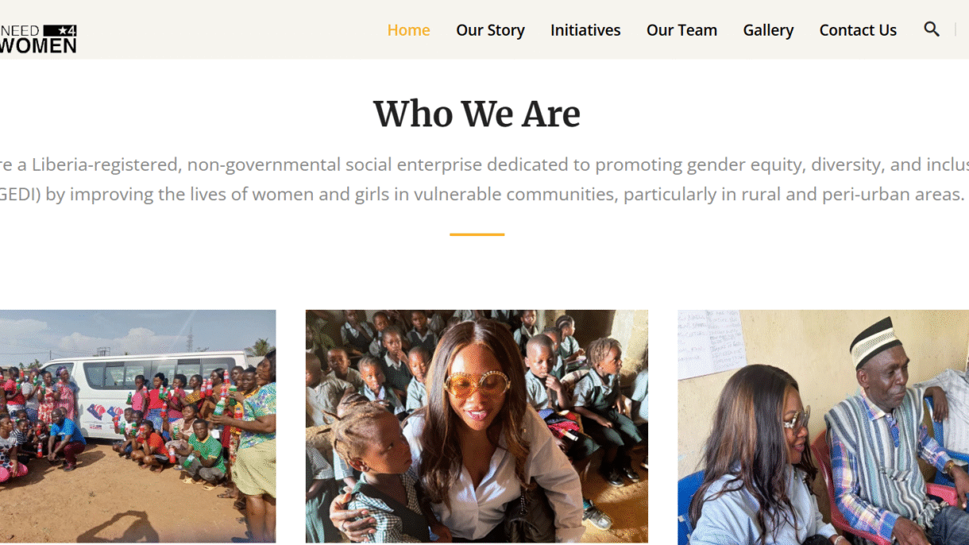Open the Gallery page
The height and width of the screenshot is (545, 969).
click(x=768, y=30)
